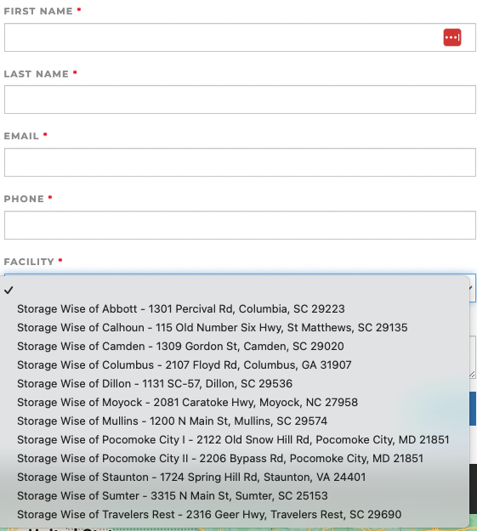Select Storage Wise of Pocomoke City I
This screenshot has width=477, height=531.
pyautogui.click(x=235, y=439)
